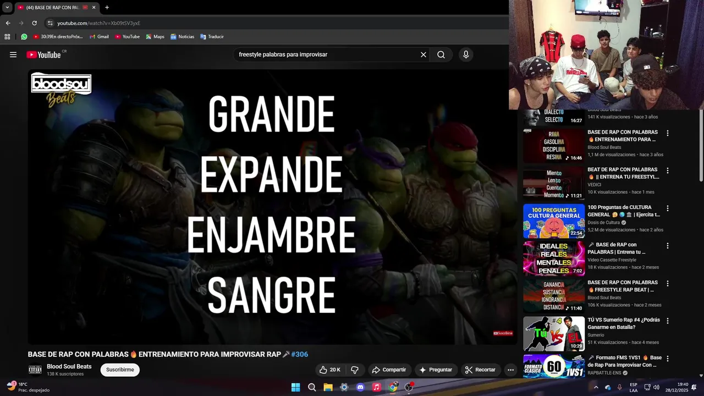Play the TÚ VS EL thumbnail
The image size is (704, 396).
(x=553, y=334)
